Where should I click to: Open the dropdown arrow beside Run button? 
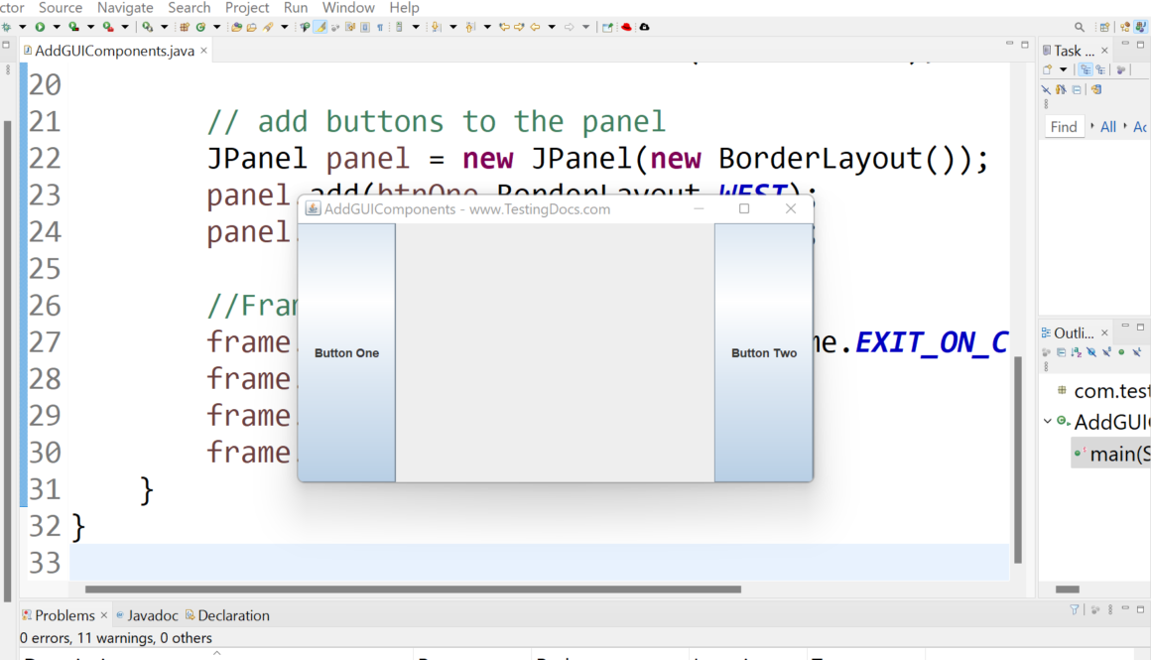tap(56, 27)
